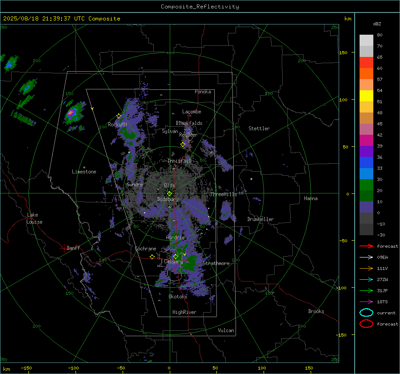Select the cyan 27ZW arrow legend entry
This screenshot has height=374, width=400.
point(366,280)
